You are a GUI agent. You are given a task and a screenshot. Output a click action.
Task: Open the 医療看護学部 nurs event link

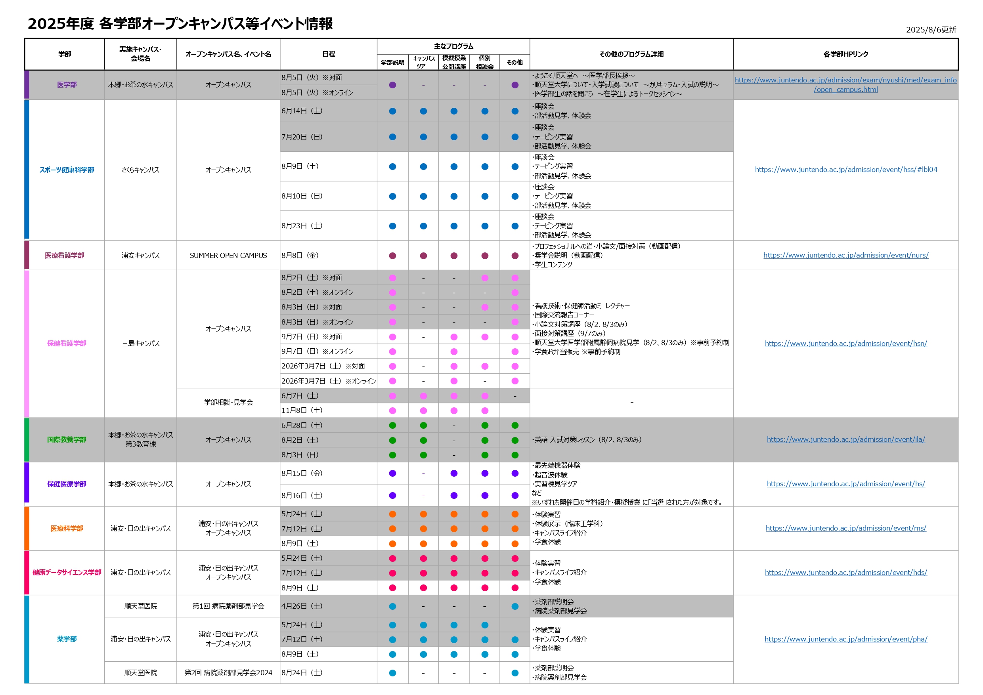coord(845,255)
